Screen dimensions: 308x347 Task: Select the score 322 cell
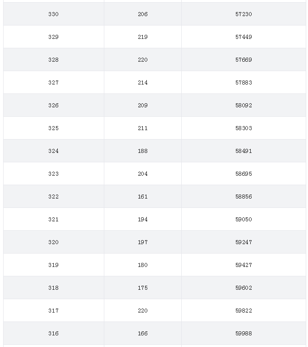(54, 196)
